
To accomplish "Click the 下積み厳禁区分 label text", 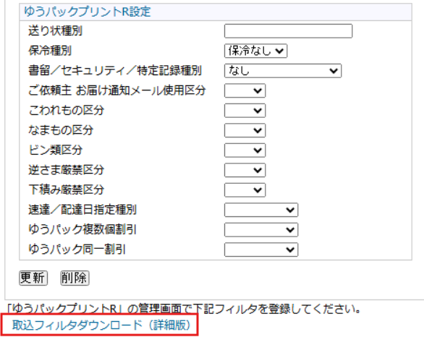I will (x=67, y=190).
